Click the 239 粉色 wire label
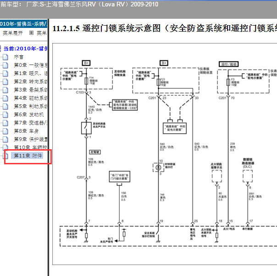This screenshot has height=276, width=277. click(233, 147)
